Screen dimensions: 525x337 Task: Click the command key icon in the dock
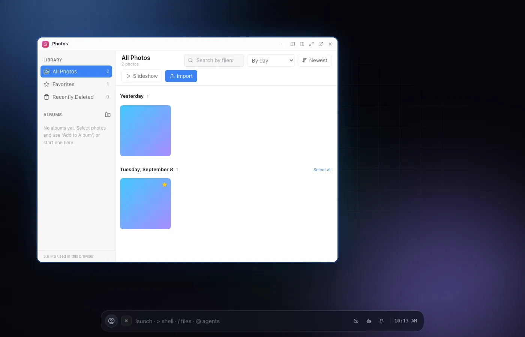(x=126, y=321)
